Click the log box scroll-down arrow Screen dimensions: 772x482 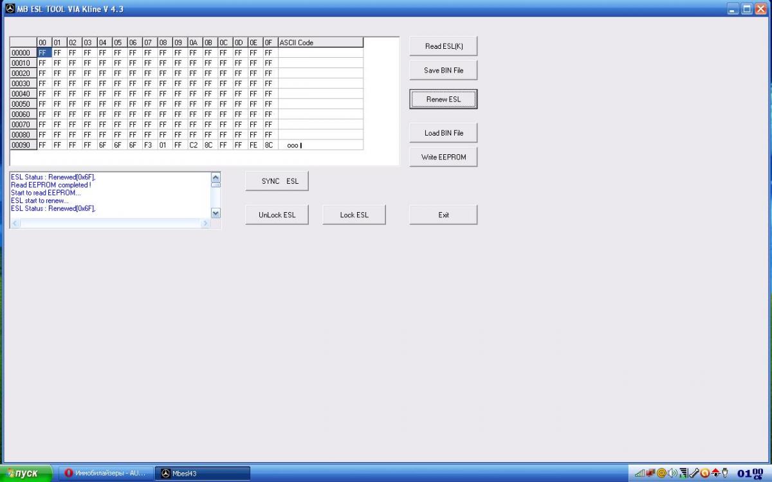tap(216, 213)
